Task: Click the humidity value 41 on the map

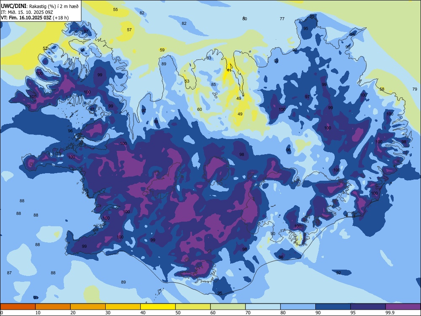Action: [x=229, y=70]
